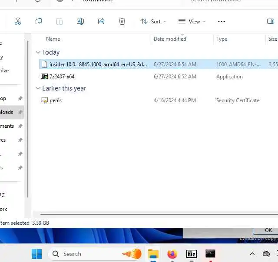Click the Security Certificate type cell

[238, 100]
